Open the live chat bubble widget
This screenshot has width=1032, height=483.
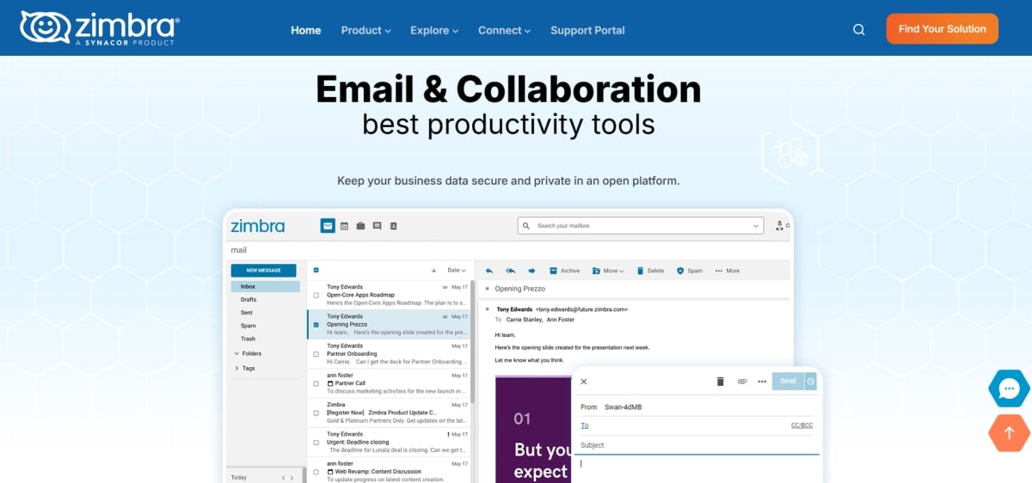point(1009,388)
